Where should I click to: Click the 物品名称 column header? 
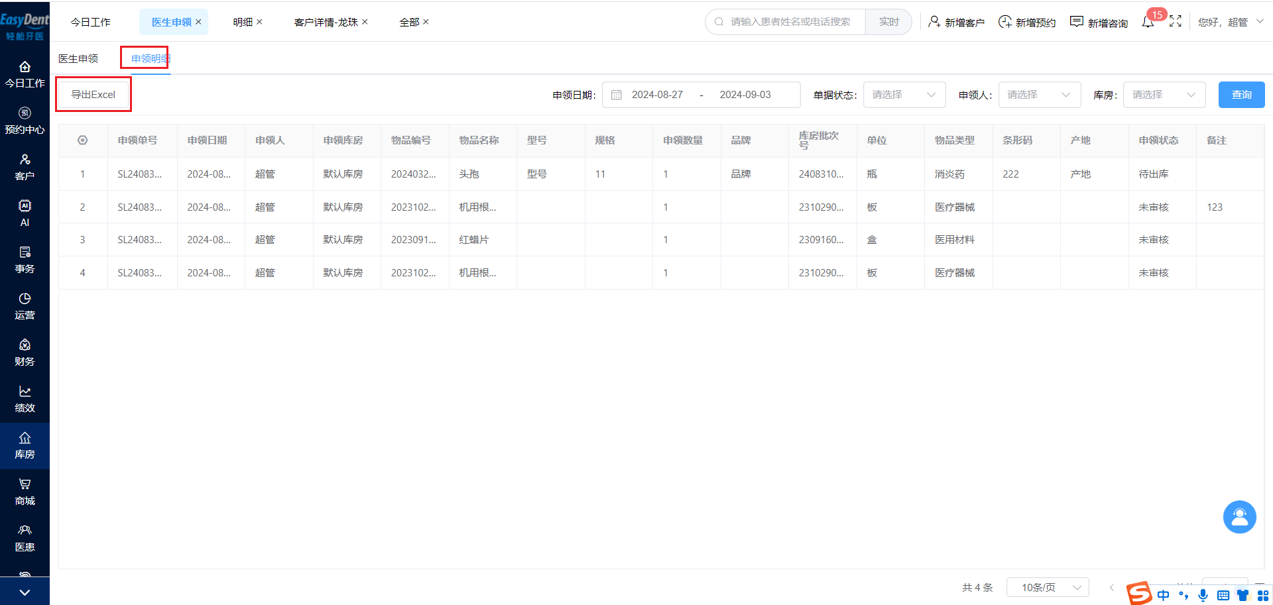point(479,140)
